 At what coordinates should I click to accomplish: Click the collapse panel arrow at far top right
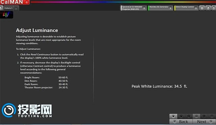214,8
